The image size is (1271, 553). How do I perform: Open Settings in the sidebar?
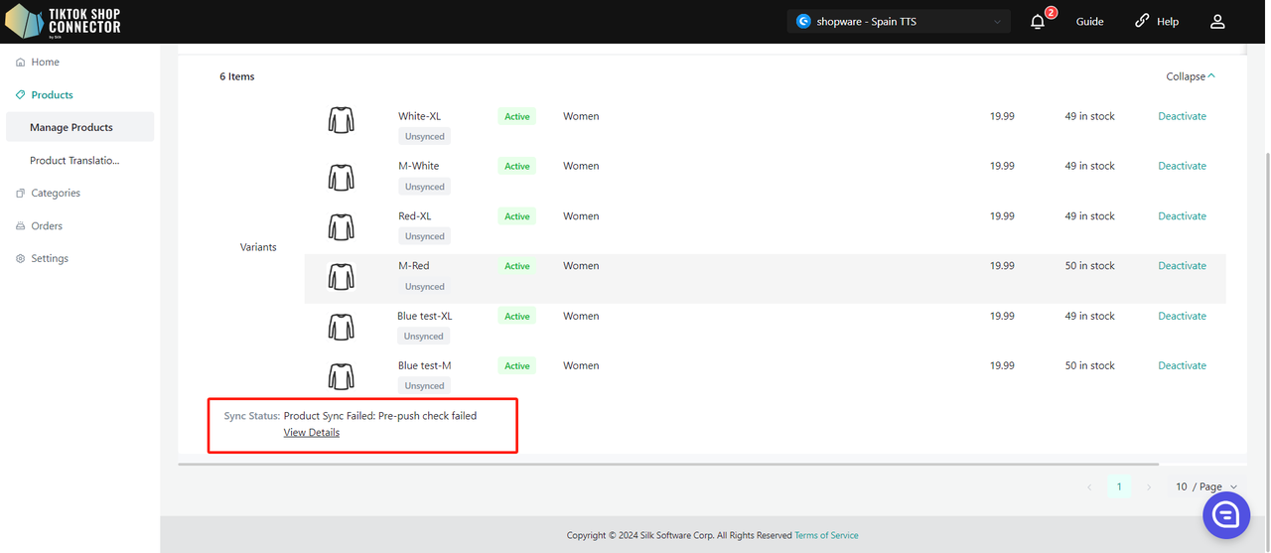[49, 258]
